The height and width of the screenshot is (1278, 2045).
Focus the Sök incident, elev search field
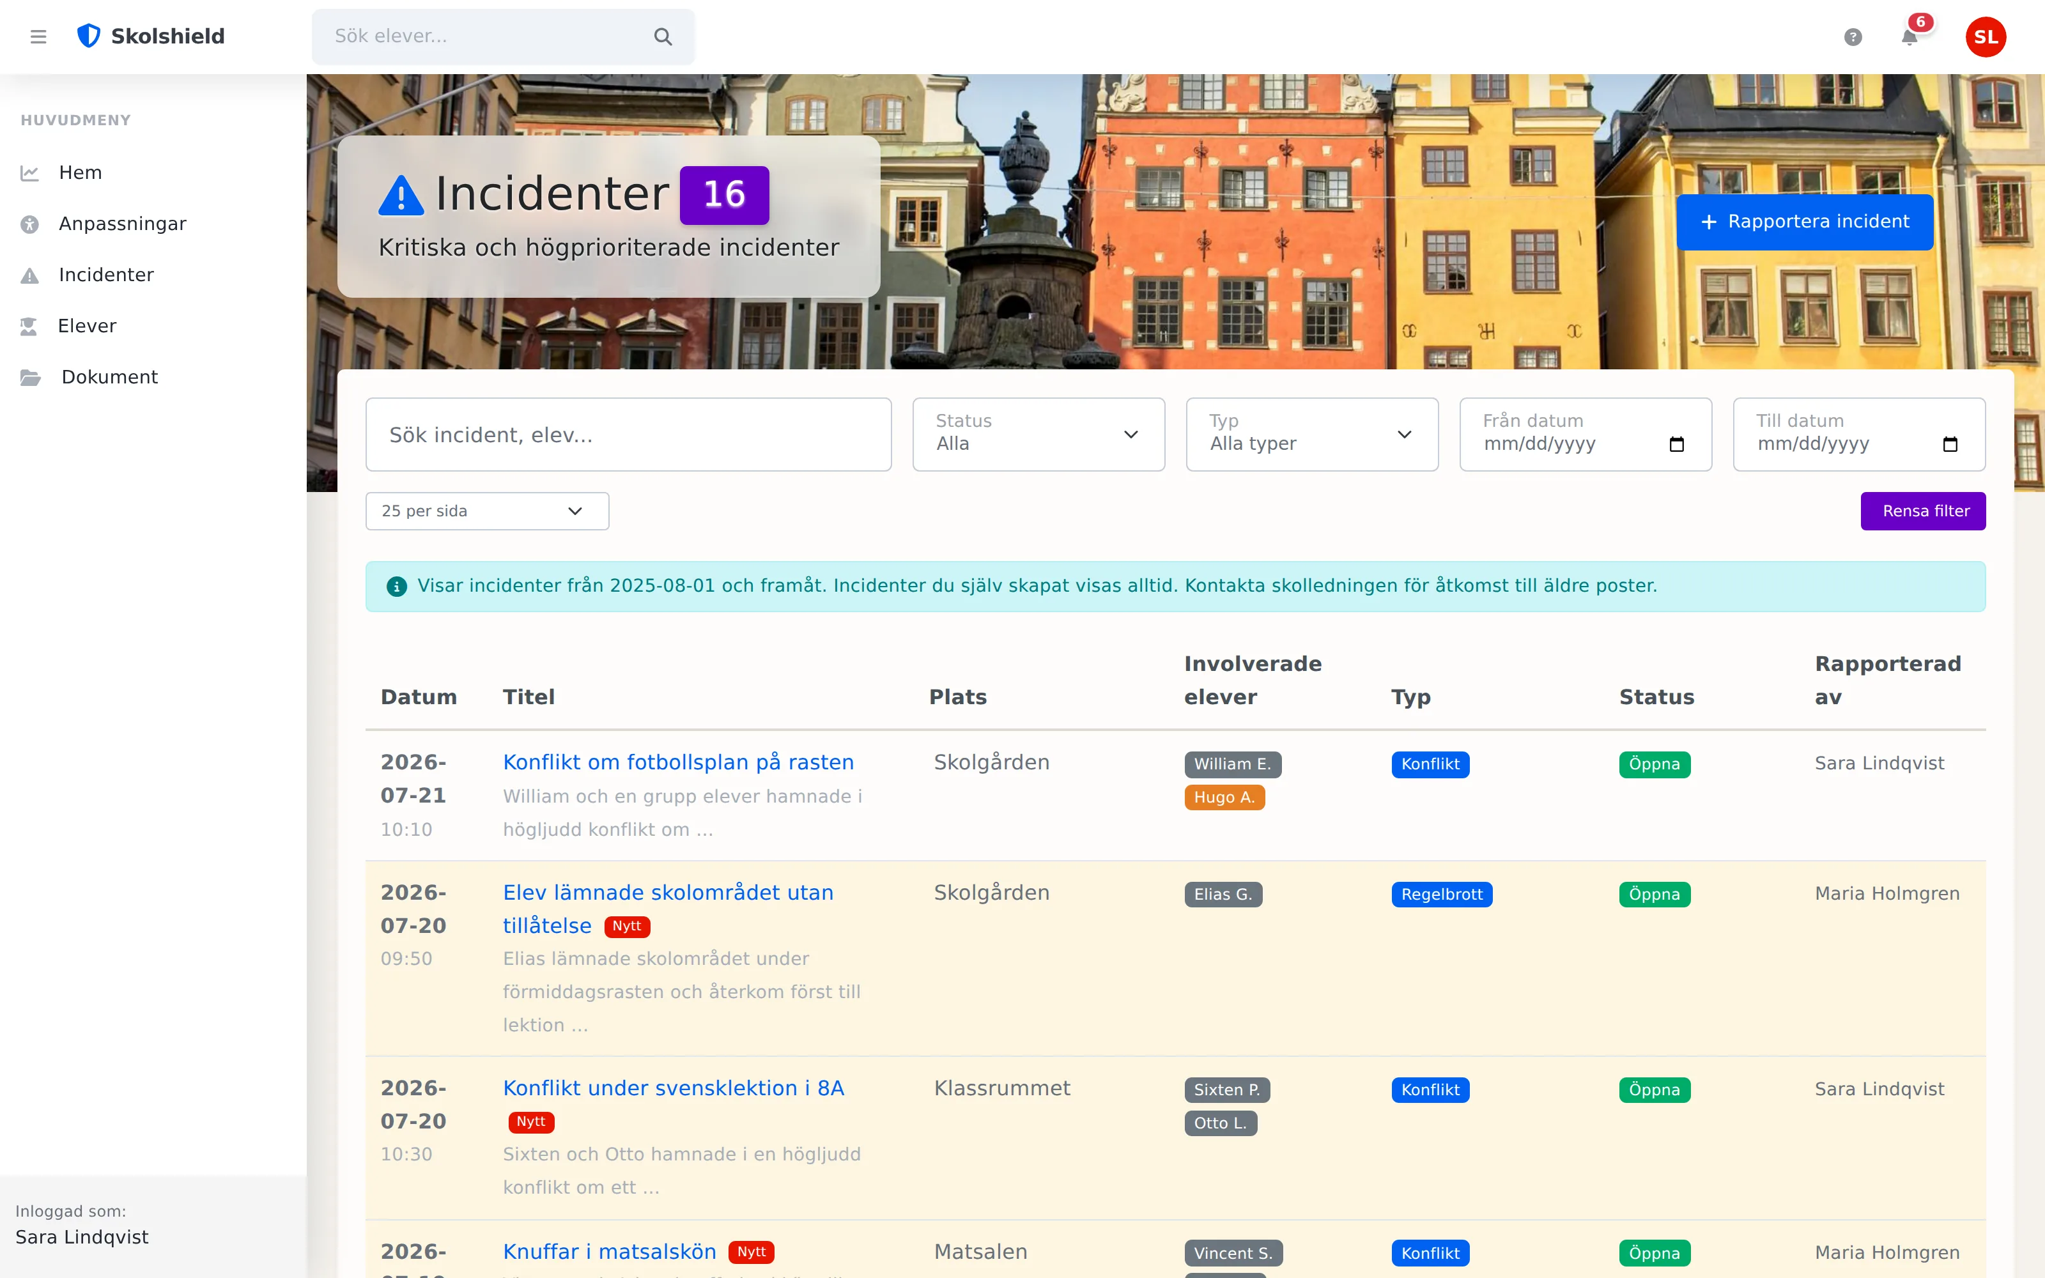tap(628, 435)
